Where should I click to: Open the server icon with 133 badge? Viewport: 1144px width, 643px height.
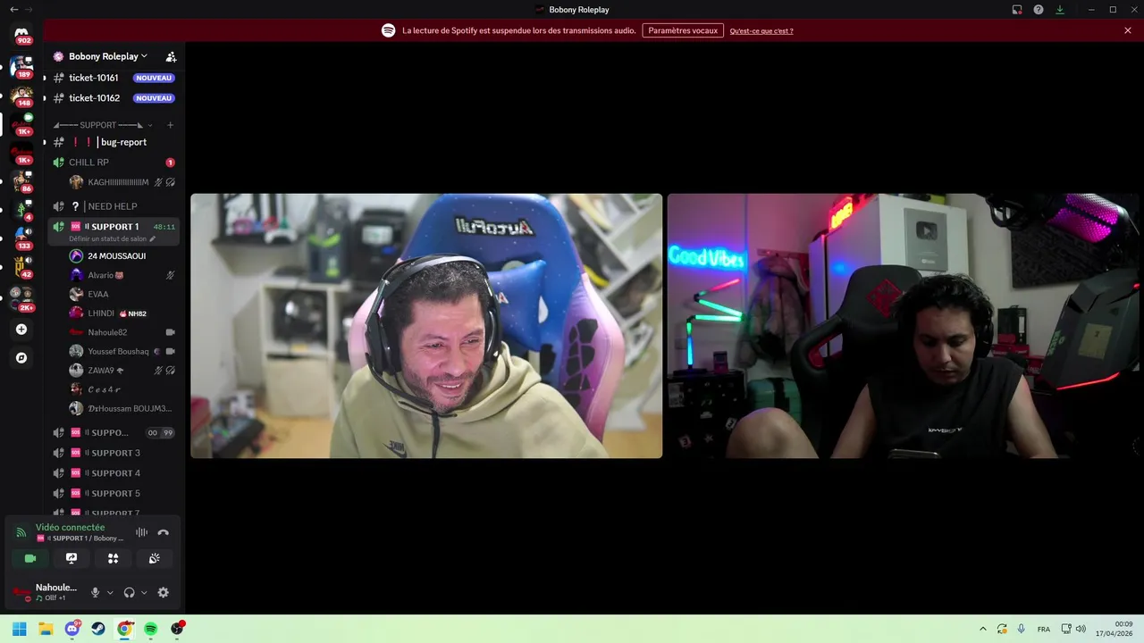click(21, 238)
